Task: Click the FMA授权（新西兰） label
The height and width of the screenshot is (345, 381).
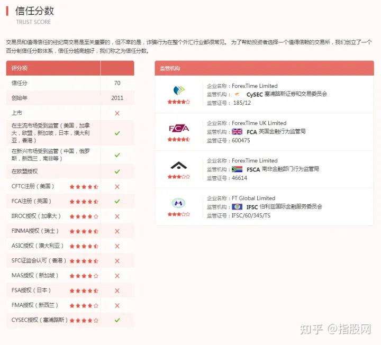Action: pyautogui.click(x=35, y=305)
